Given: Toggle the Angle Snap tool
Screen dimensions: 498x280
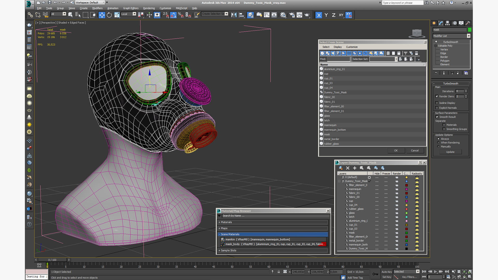Looking at the screenshot, I should pyautogui.click(x=173, y=15).
